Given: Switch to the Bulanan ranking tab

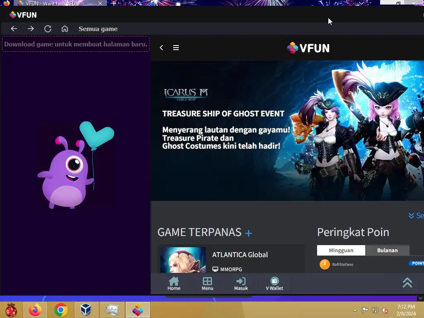Looking at the screenshot, I should (387, 251).
